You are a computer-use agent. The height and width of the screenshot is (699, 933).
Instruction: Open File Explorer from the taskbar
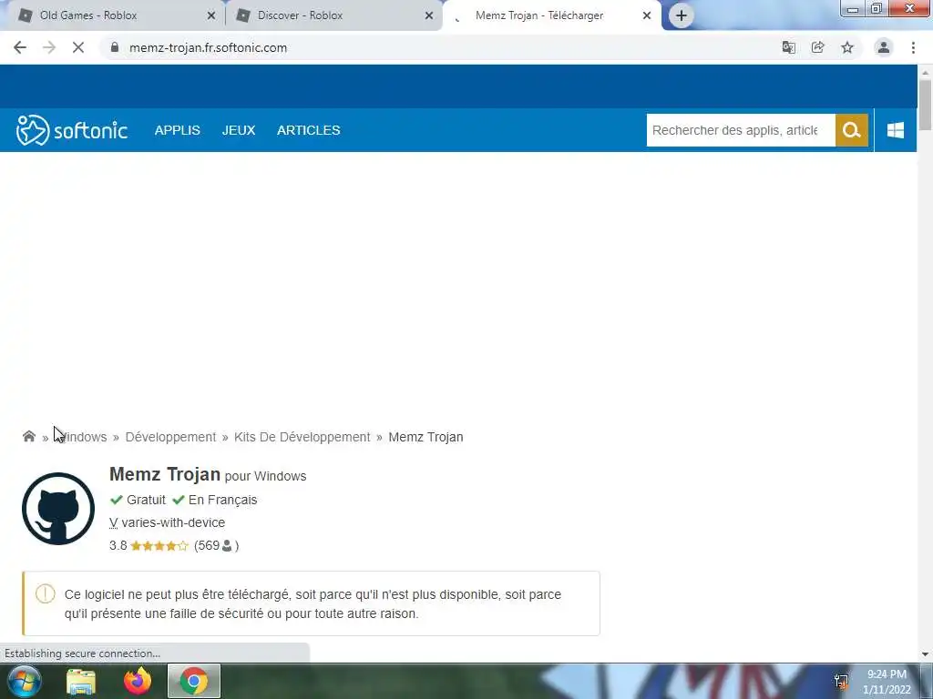(x=81, y=681)
